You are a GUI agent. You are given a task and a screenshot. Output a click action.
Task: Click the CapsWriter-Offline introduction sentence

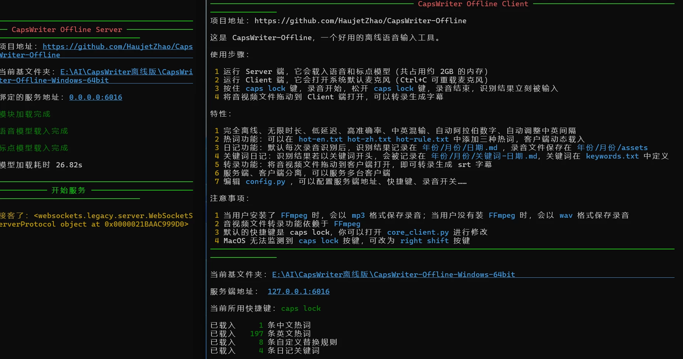coord(325,38)
